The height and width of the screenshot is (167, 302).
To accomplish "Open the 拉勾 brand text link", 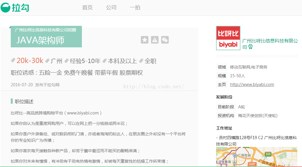I will coord(20,8).
